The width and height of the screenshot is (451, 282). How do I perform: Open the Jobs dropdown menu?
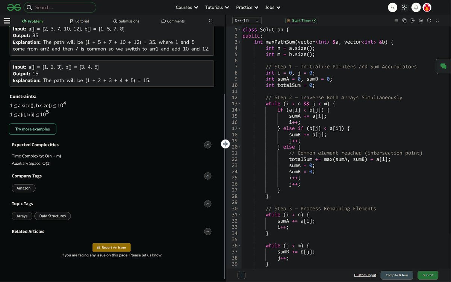pyautogui.click(x=272, y=7)
